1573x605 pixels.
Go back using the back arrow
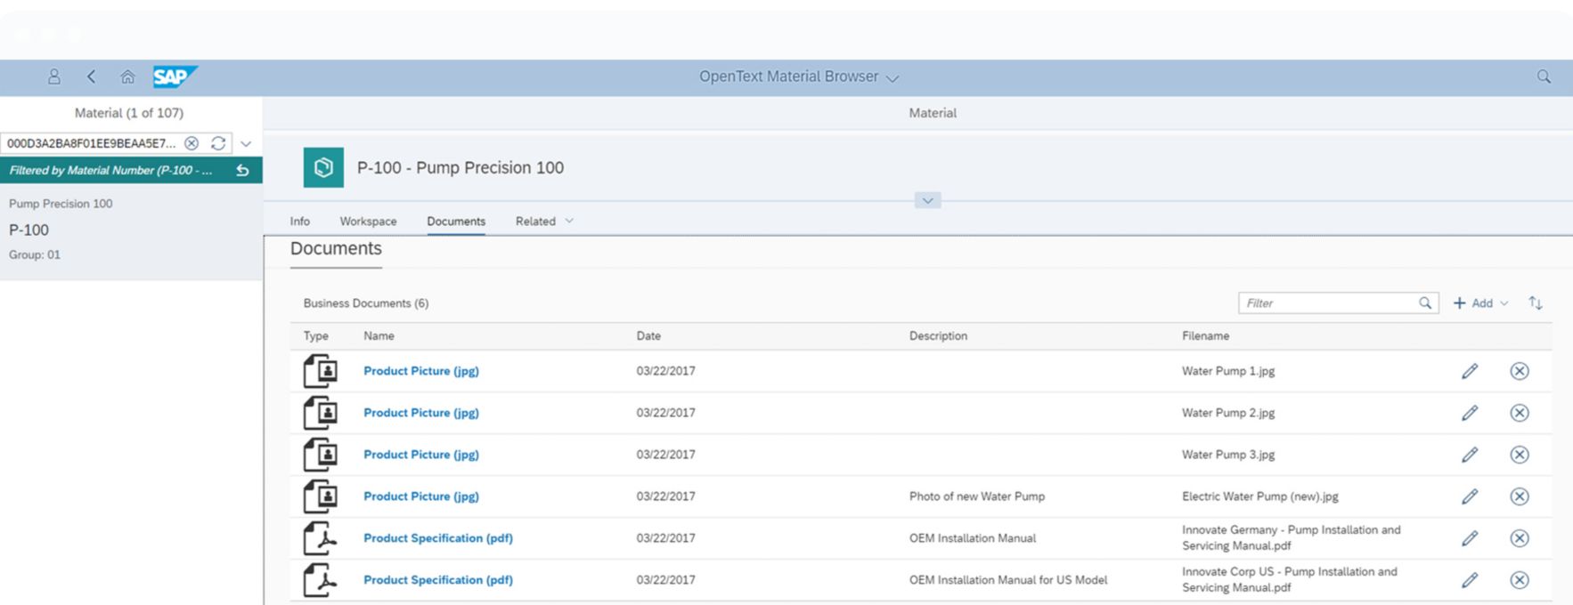(x=91, y=77)
